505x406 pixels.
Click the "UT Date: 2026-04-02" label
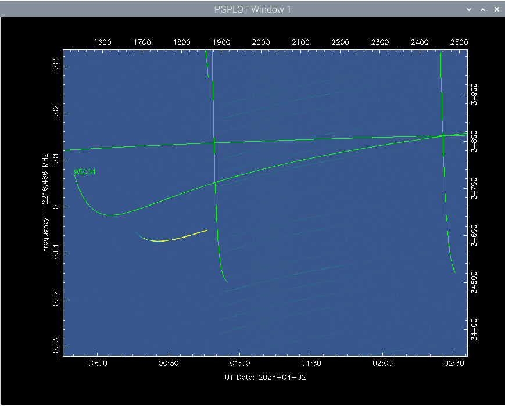[x=265, y=377]
